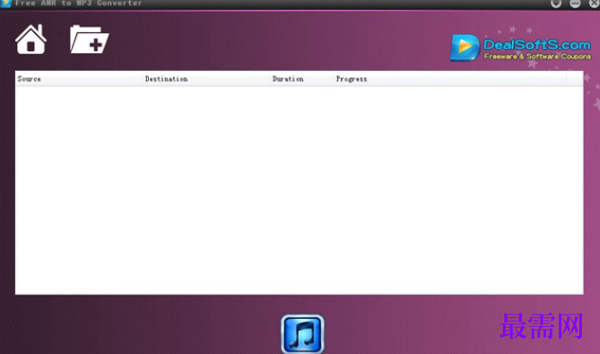The image size is (600, 354).
Task: Sort the list by Progress column
Action: click(449, 79)
